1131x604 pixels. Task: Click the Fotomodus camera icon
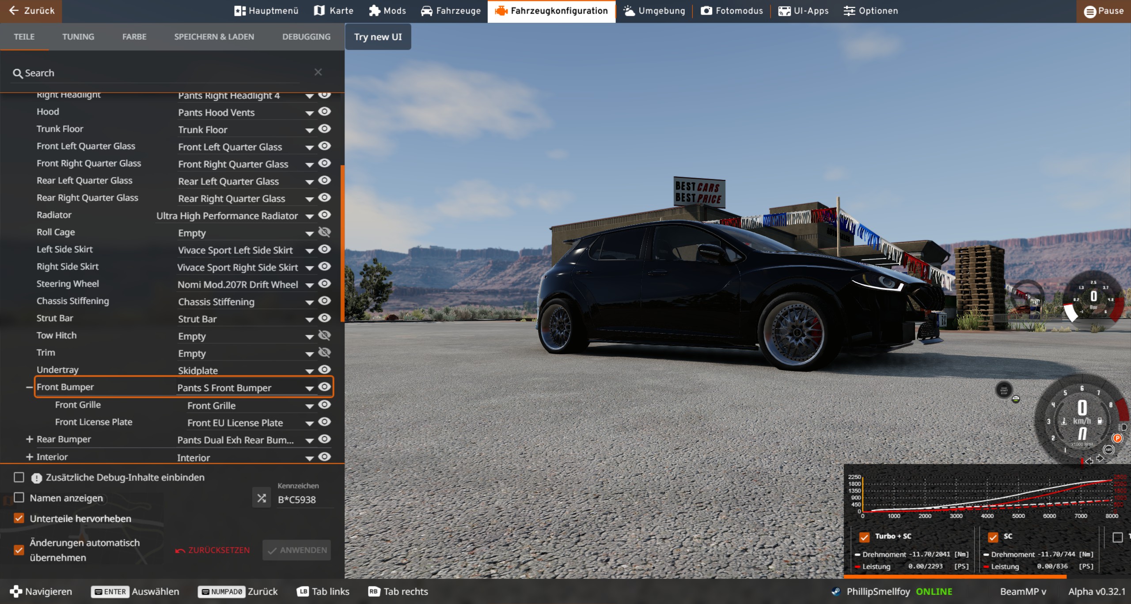coord(706,11)
